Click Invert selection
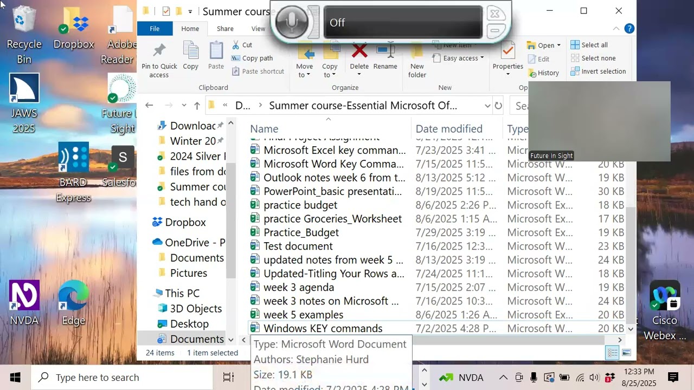The width and height of the screenshot is (694, 390). click(598, 71)
